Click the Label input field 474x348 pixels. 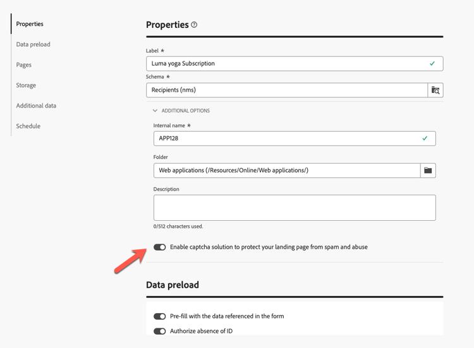[x=284, y=64]
